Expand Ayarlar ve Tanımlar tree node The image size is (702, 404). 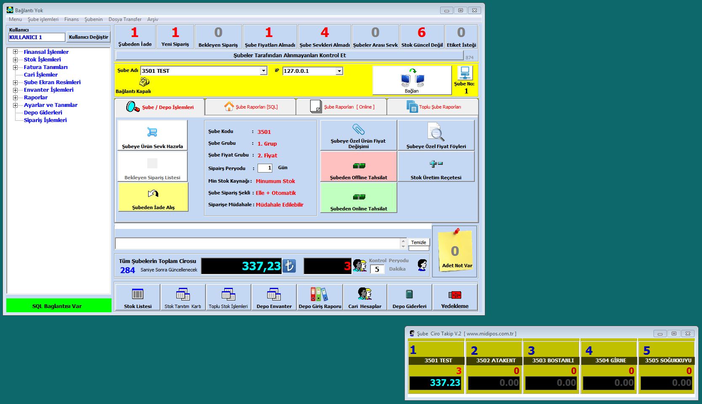tap(15, 105)
